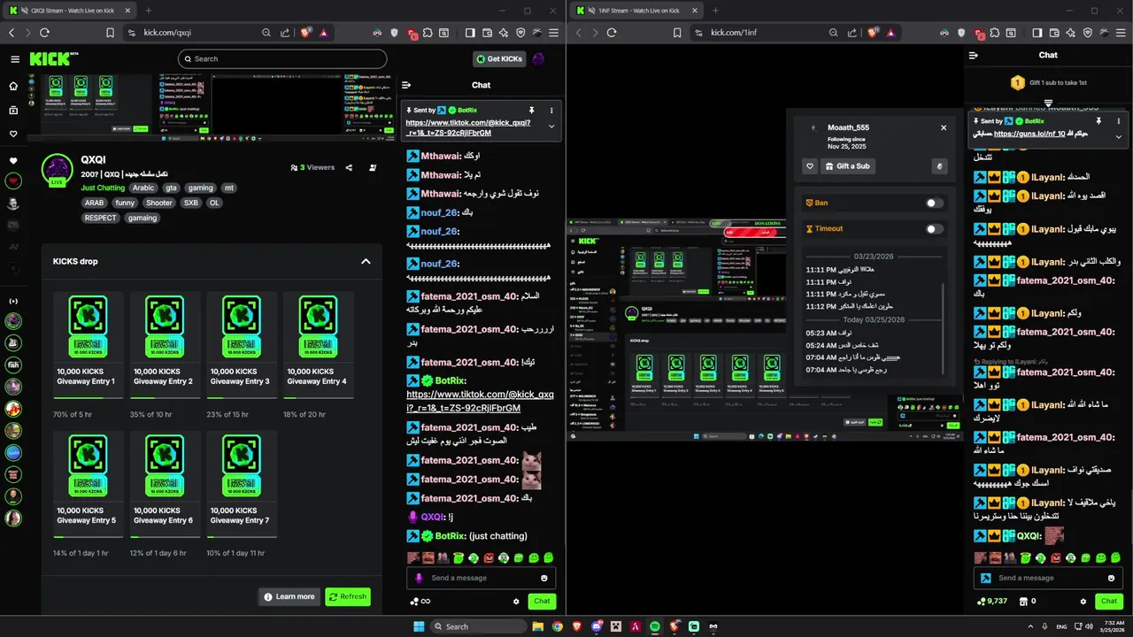Expand the QXQI pinned message chevron

point(551,127)
